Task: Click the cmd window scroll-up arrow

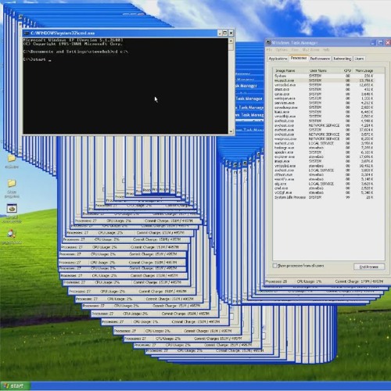Action: click(231, 41)
